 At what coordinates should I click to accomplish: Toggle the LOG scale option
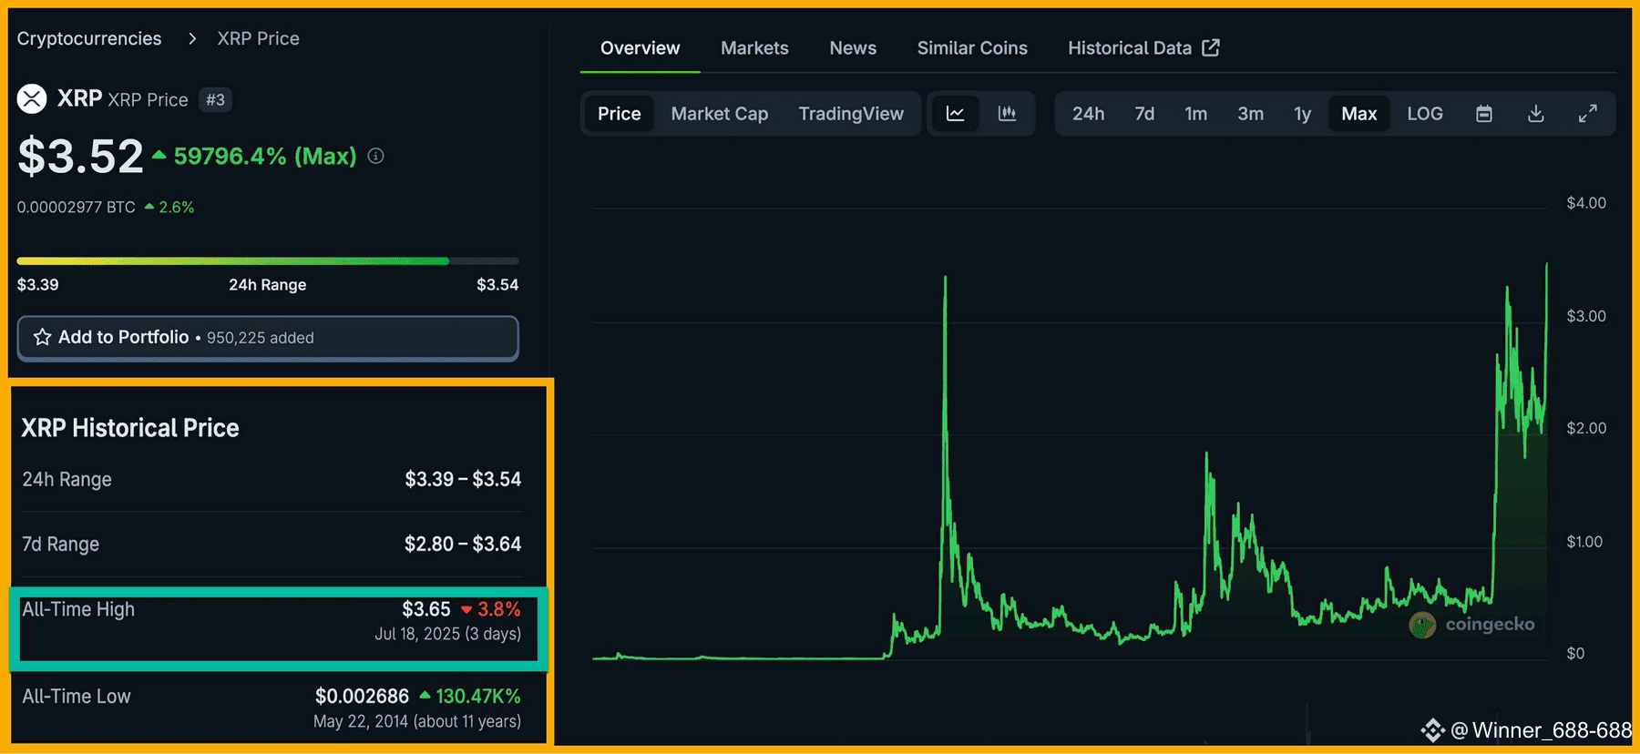(x=1425, y=114)
